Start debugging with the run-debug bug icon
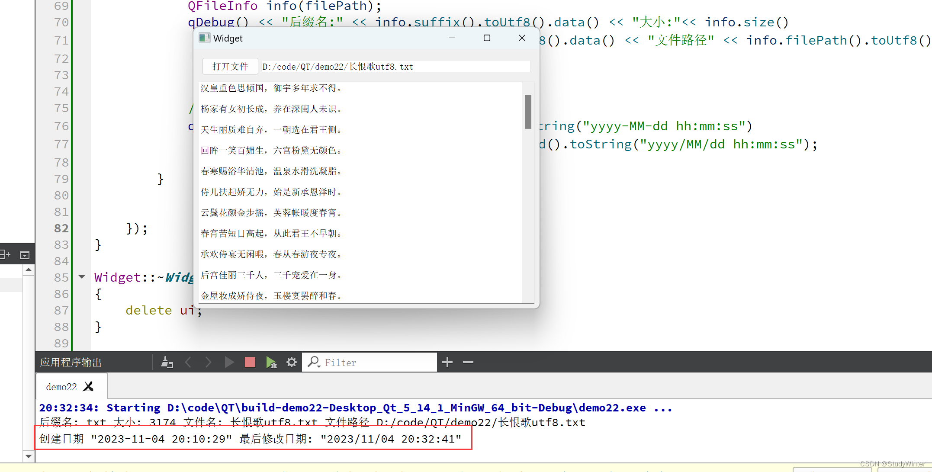This screenshot has height=472, width=932. (x=272, y=362)
